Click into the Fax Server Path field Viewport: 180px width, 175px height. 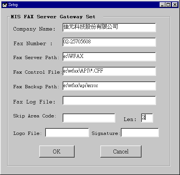click(x=109, y=57)
